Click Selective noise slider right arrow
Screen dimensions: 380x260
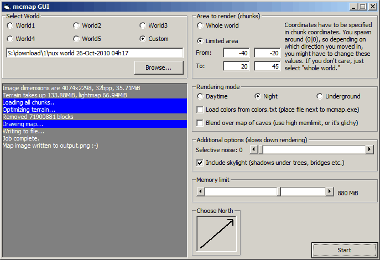(369, 149)
